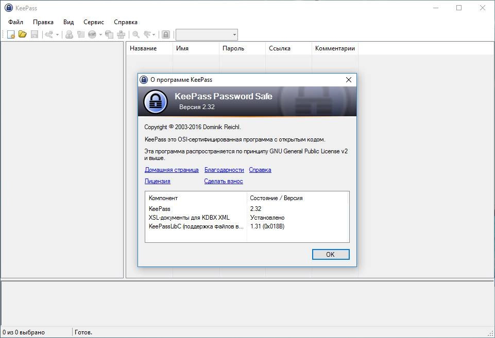Click the Состояние / Версия list header
Screen dimensions: 495x338
coord(298,198)
